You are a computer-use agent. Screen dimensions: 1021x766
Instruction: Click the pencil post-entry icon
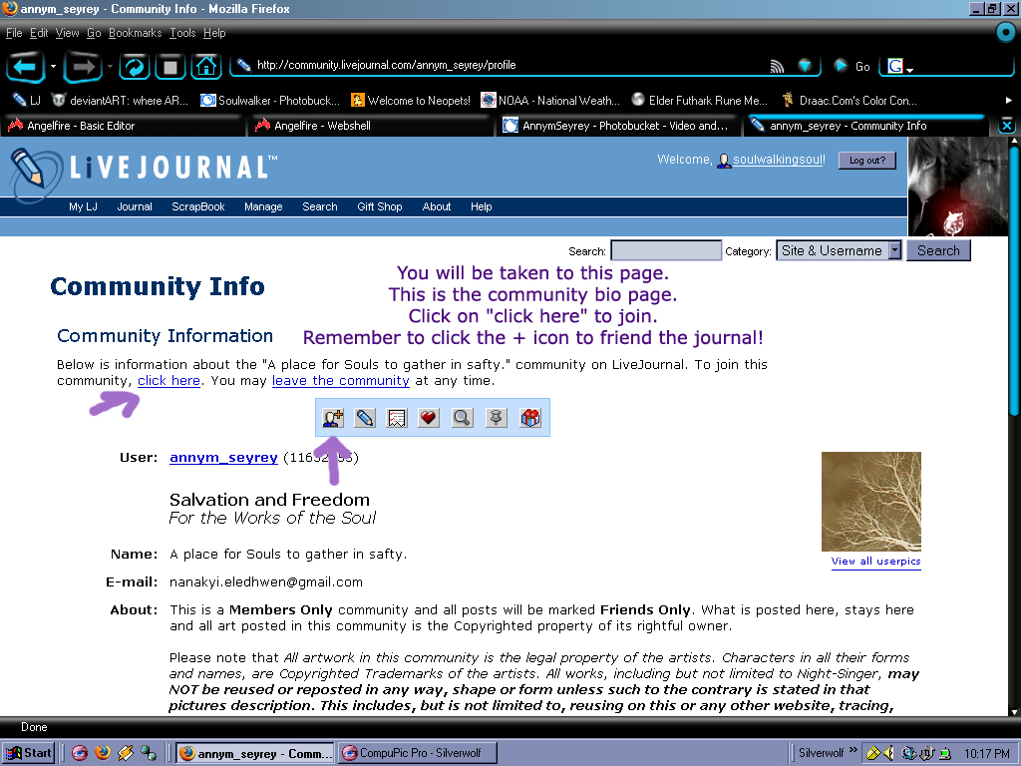pyautogui.click(x=365, y=418)
